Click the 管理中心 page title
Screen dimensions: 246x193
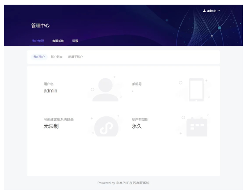click(40, 26)
